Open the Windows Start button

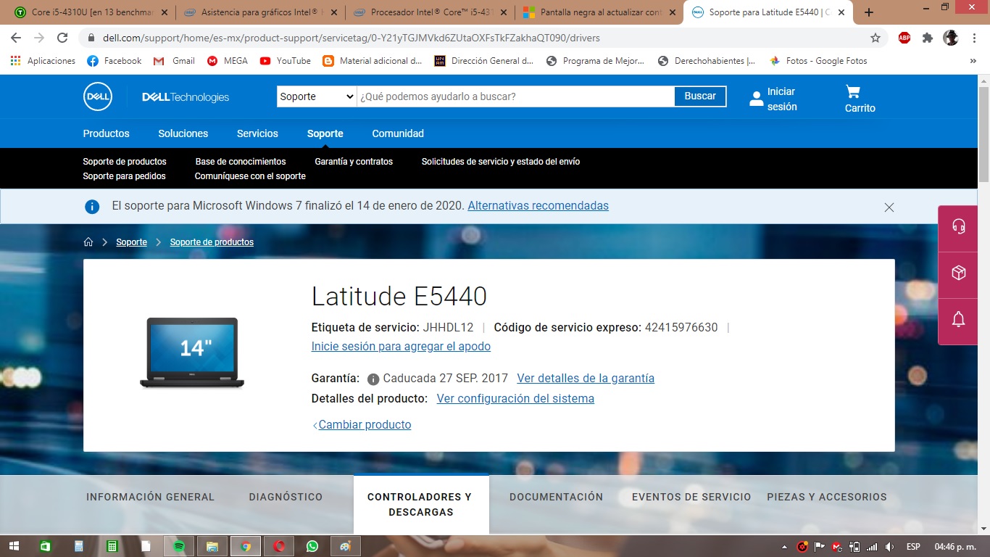coord(14,546)
